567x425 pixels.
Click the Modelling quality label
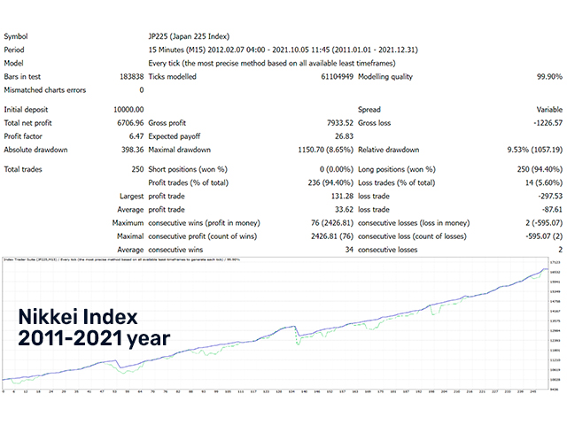[x=385, y=77]
